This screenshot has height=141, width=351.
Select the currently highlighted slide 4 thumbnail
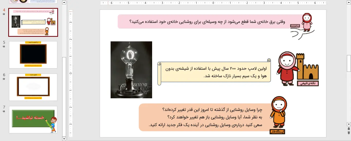point(33,22)
